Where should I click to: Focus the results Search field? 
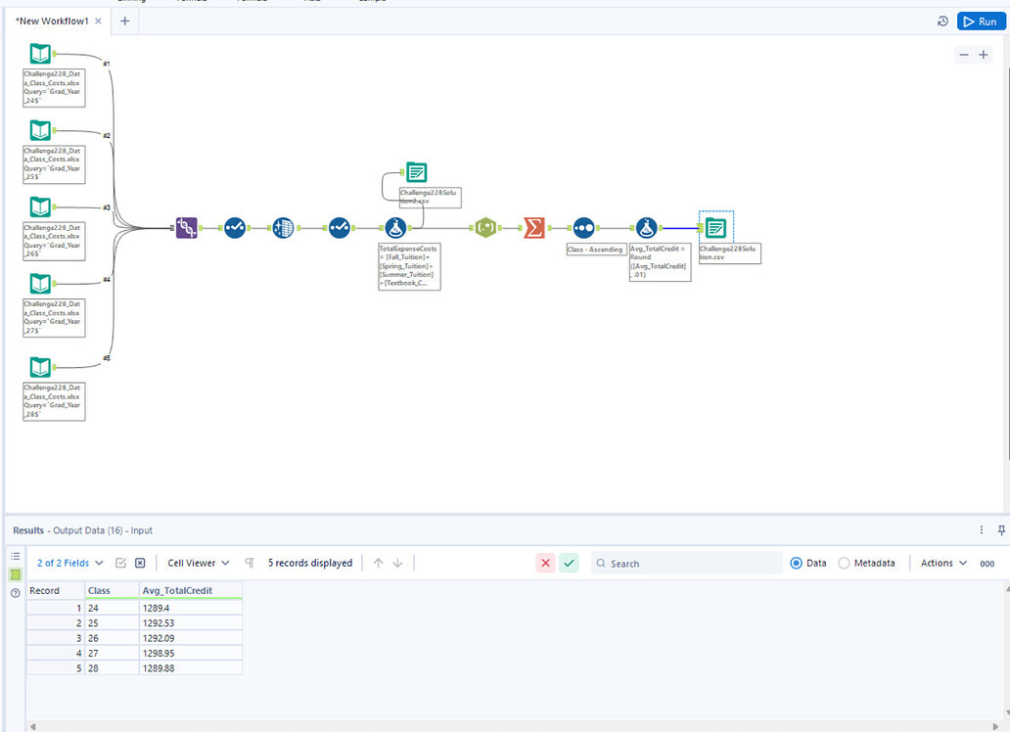point(686,563)
